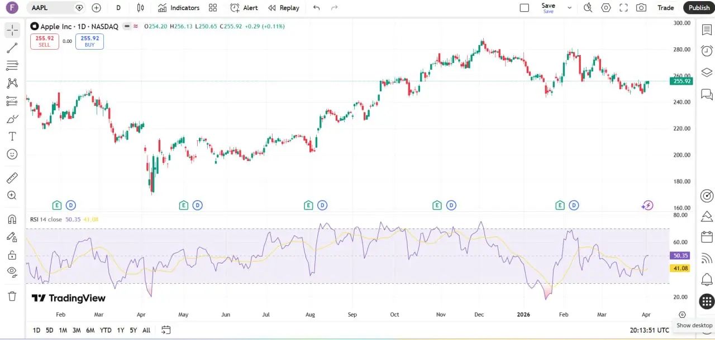Toggle hide all drawings eye icon
The width and height of the screenshot is (715, 340).
point(12,272)
